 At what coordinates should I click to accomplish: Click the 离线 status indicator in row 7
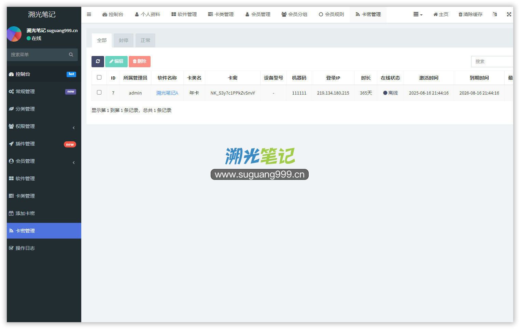(390, 93)
